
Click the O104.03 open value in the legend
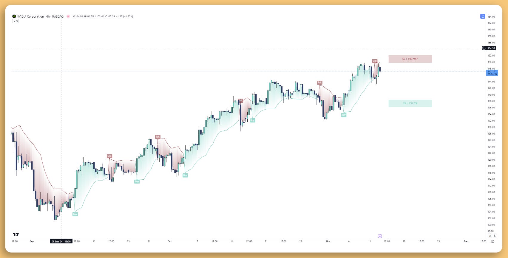pos(78,16)
